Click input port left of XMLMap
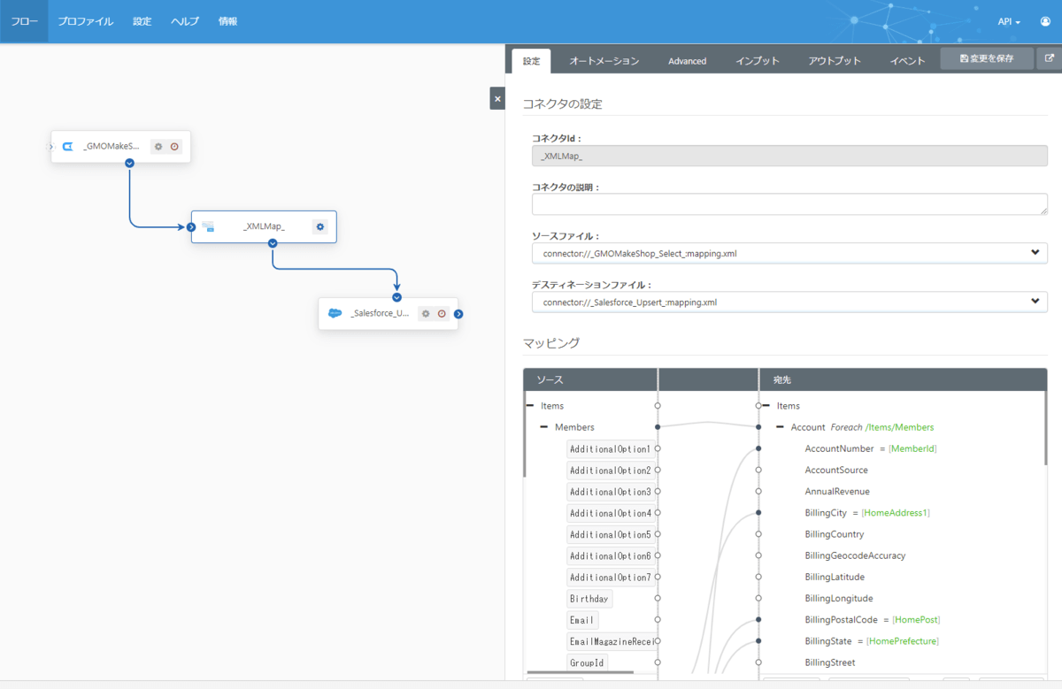Viewport: 1062px width, 689px height. click(190, 227)
